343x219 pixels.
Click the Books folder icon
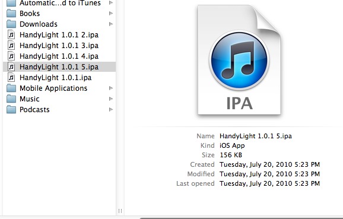11,13
